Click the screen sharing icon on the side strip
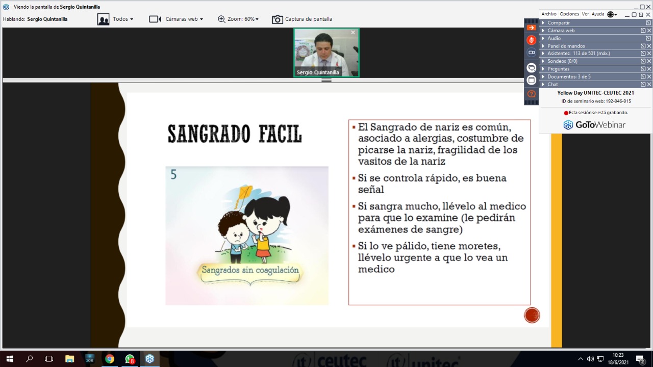 click(531, 68)
